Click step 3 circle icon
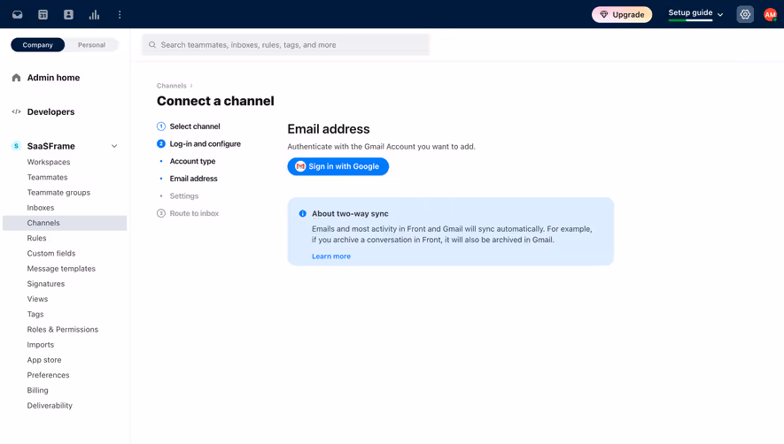 pos(161,213)
